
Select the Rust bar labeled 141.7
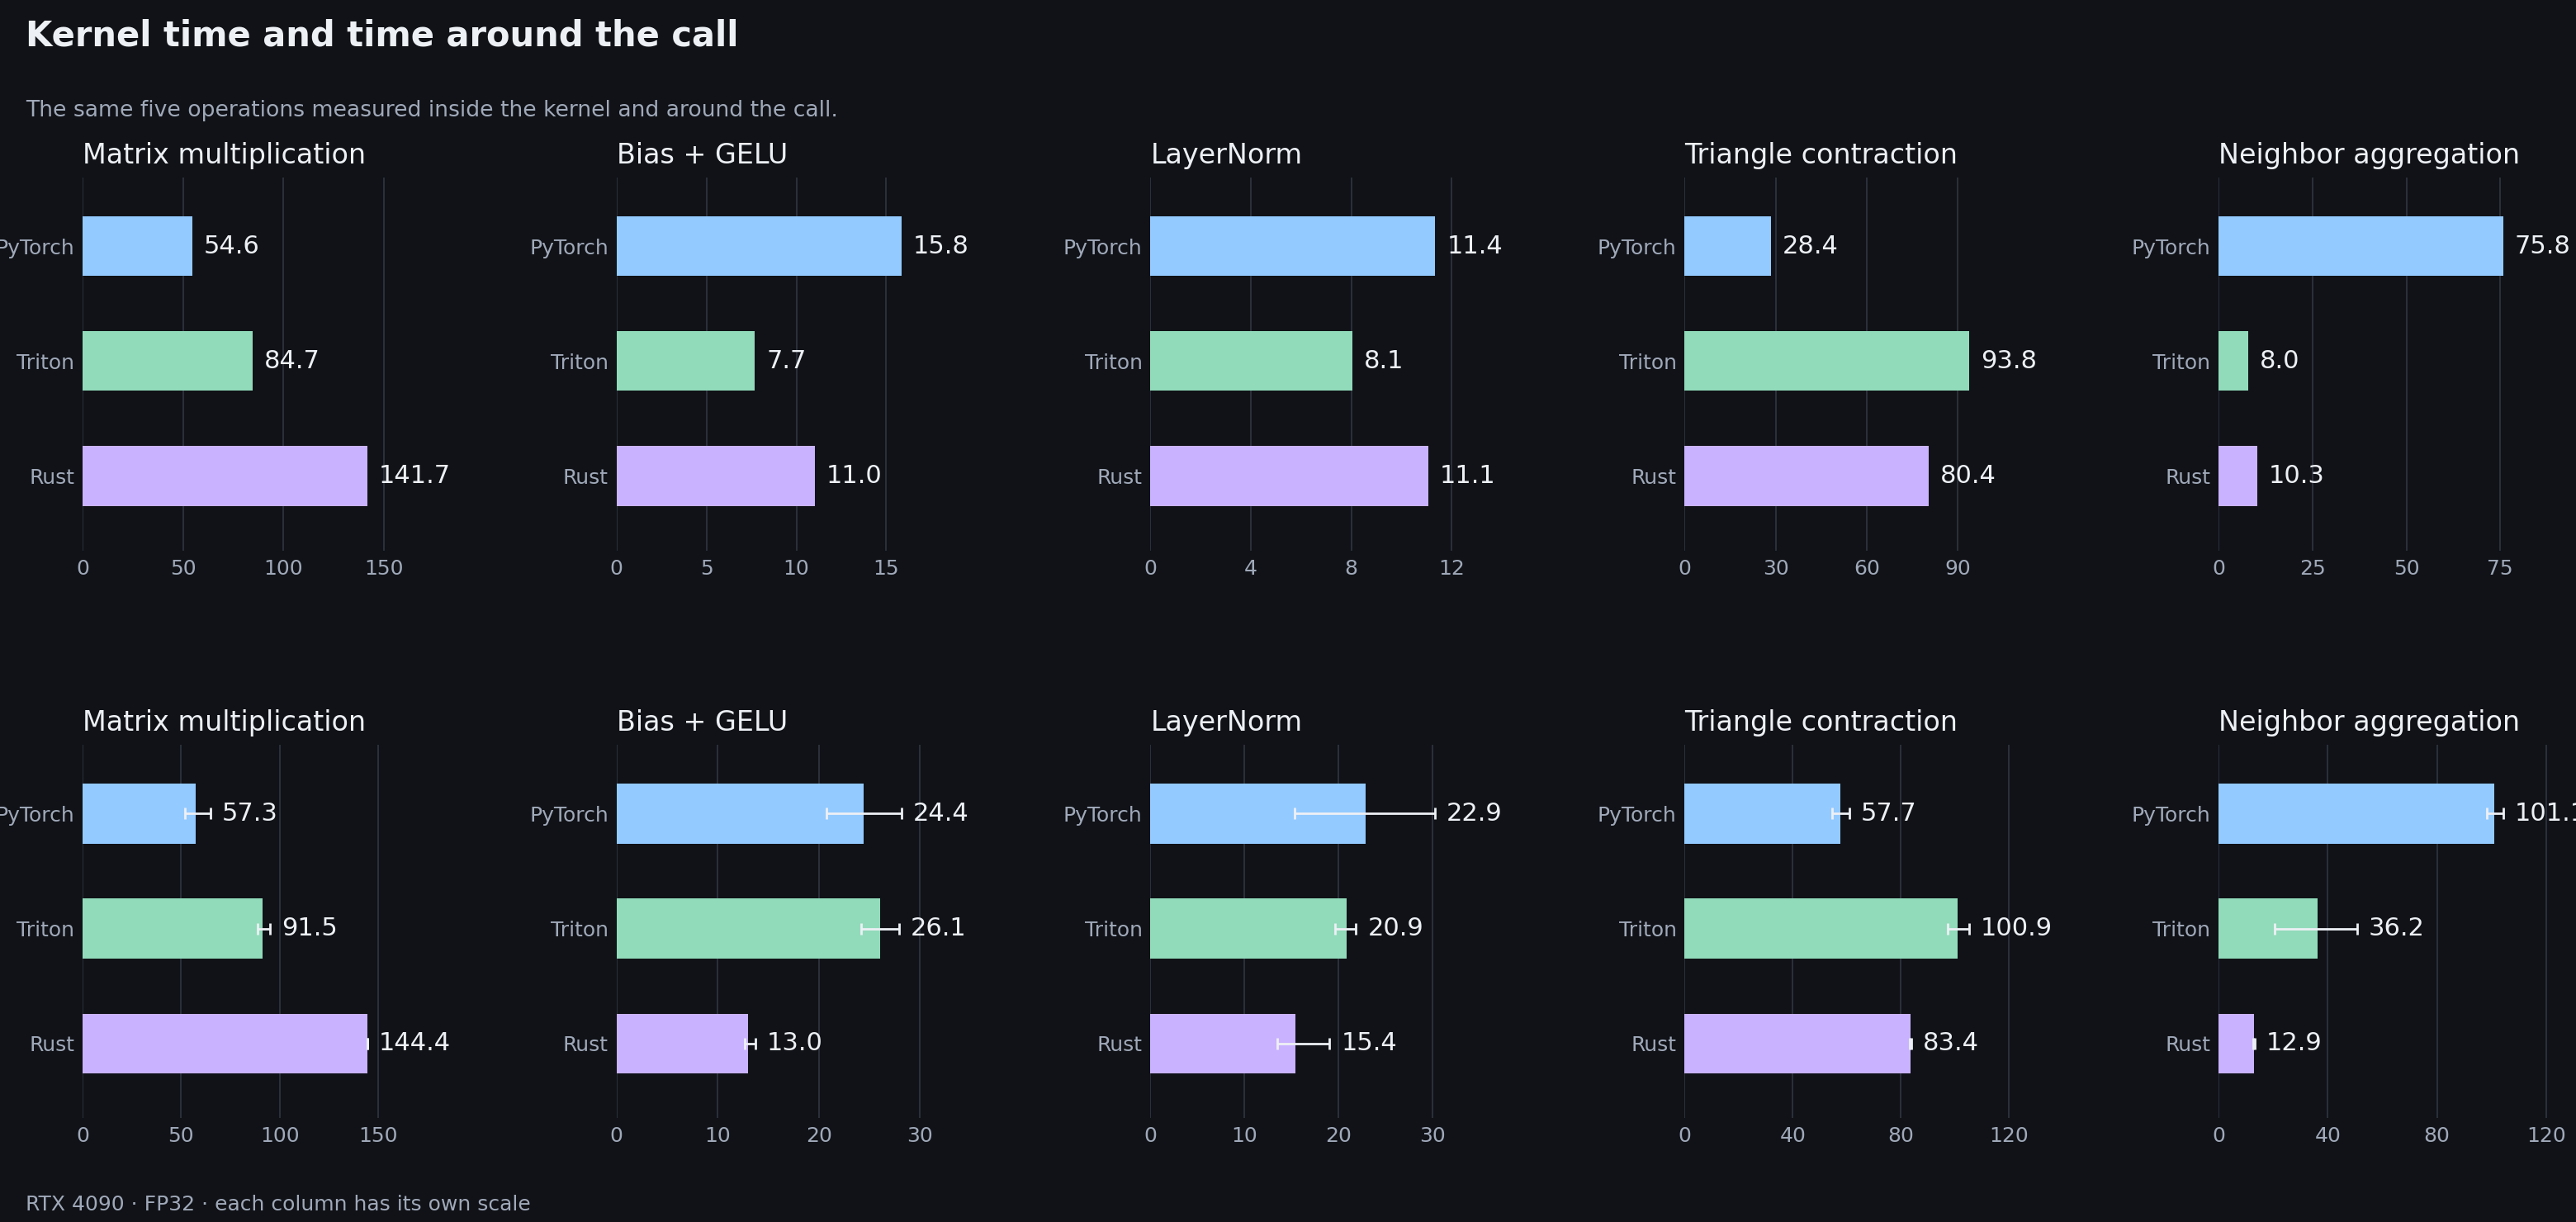(x=225, y=476)
